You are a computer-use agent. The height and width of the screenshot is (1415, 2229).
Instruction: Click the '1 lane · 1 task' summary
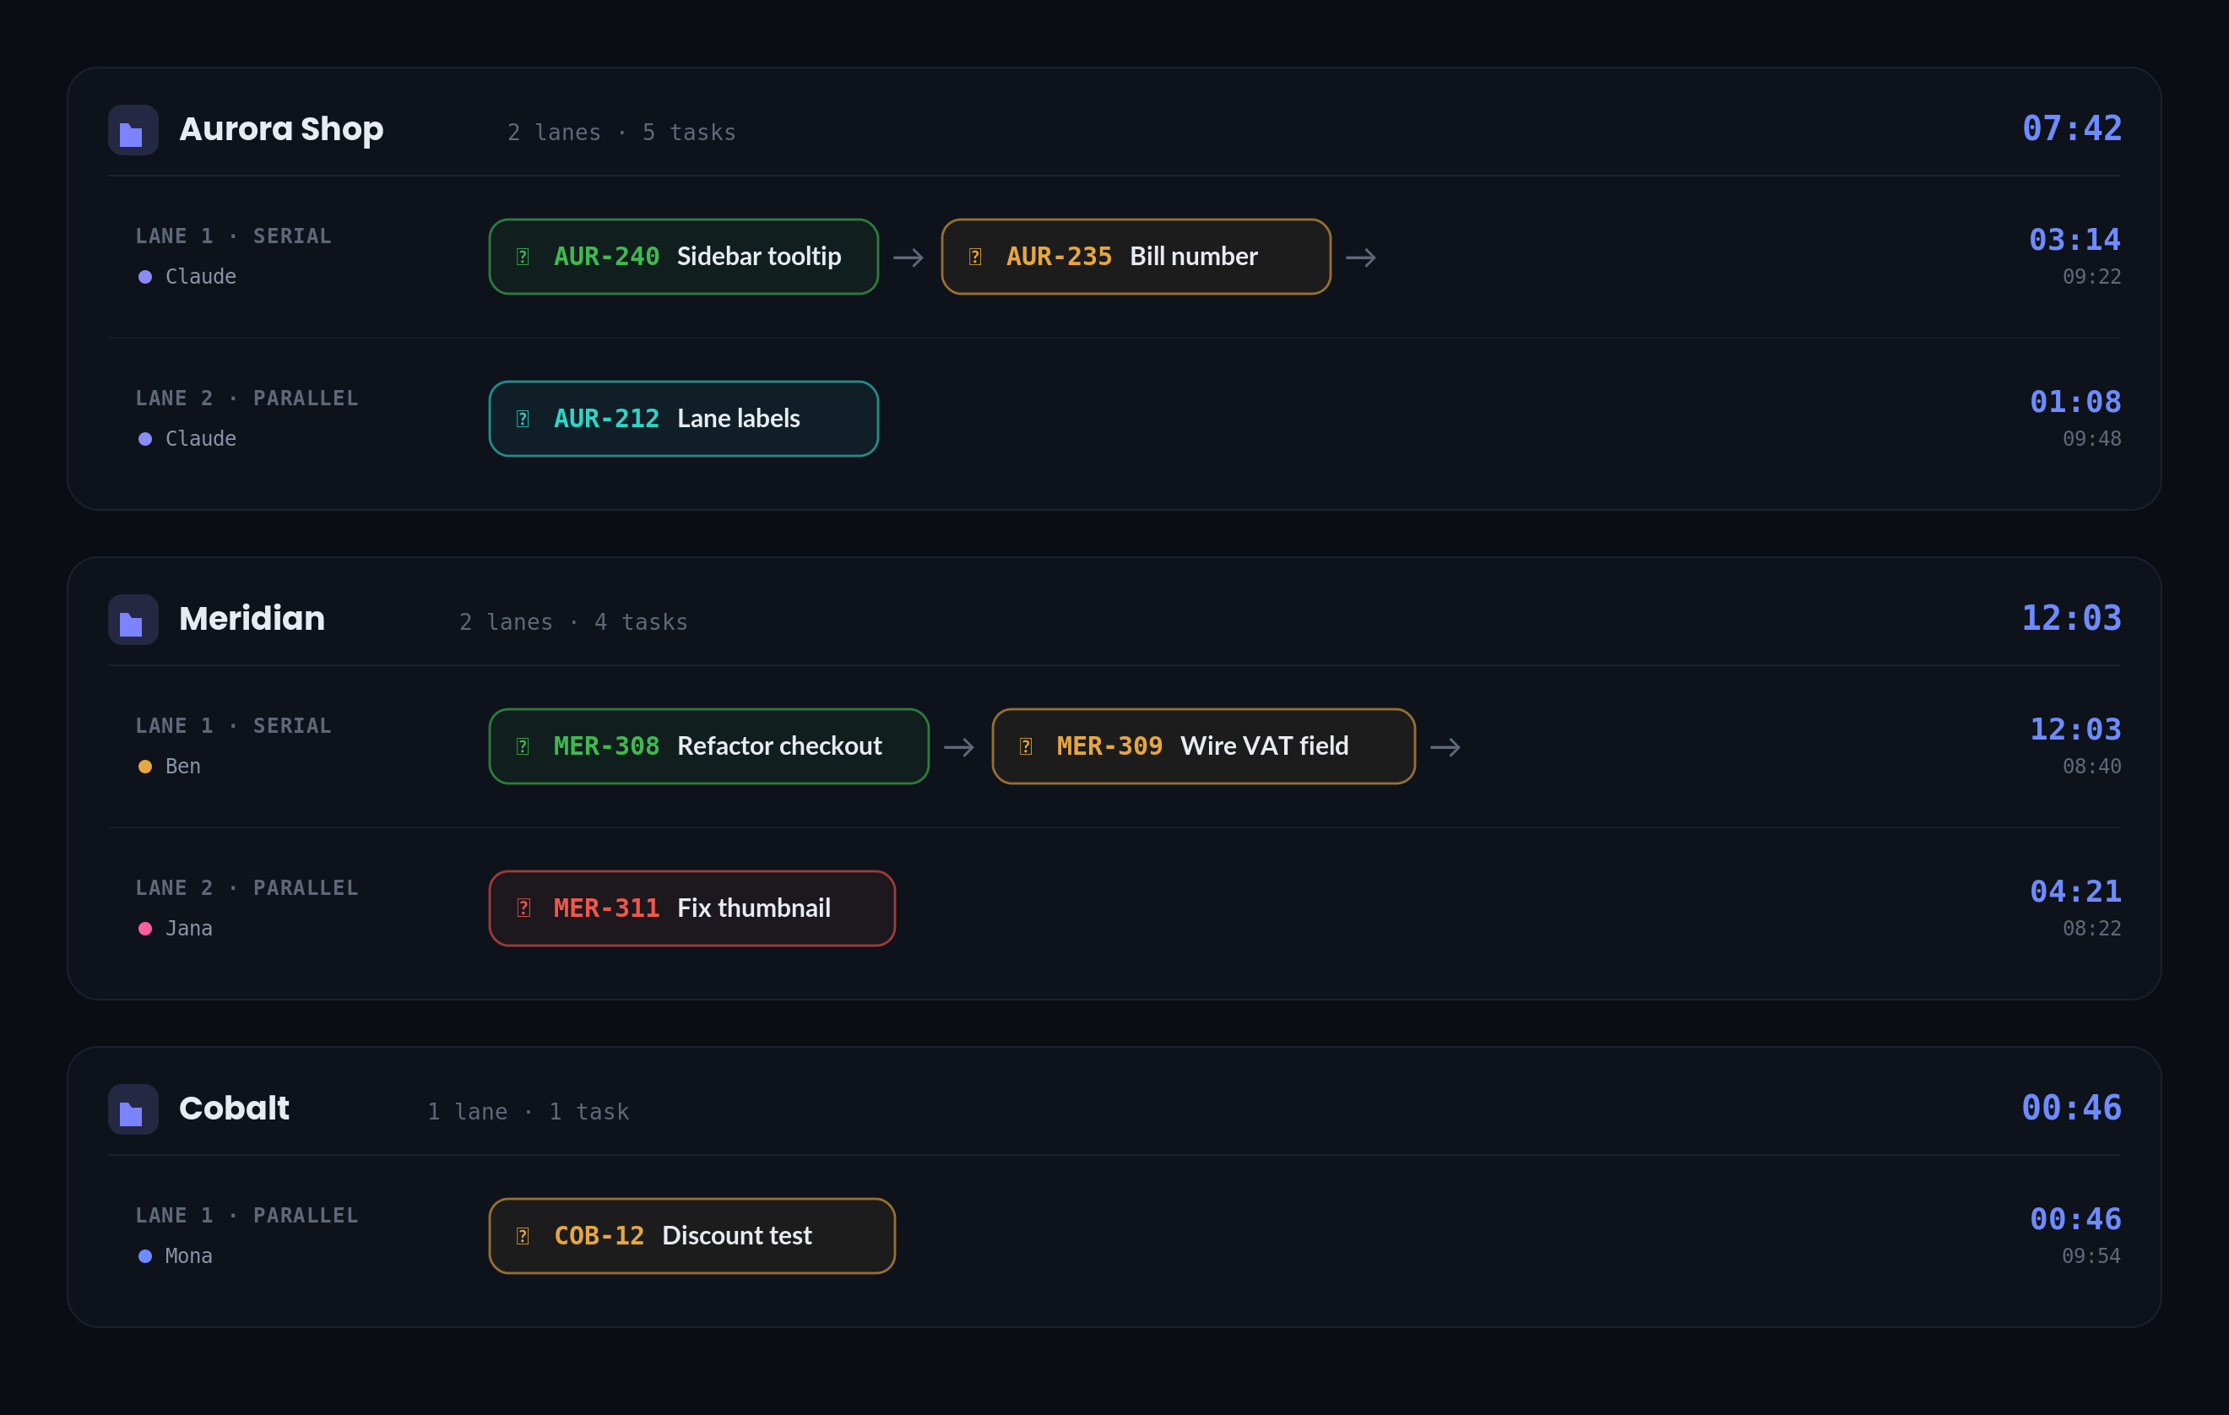529,1111
